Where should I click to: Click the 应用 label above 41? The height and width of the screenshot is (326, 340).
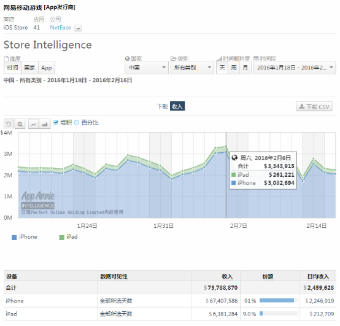[39, 20]
